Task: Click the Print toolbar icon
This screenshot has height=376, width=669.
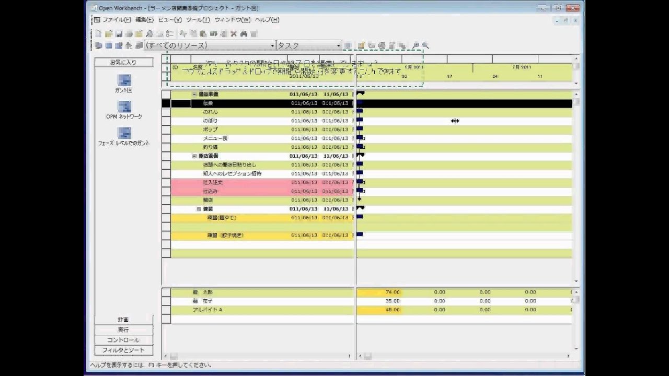Action: pyautogui.click(x=129, y=34)
